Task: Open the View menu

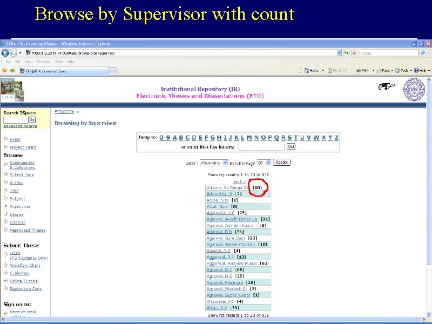Action: click(x=29, y=62)
